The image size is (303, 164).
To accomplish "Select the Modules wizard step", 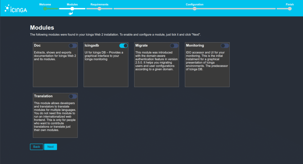I will 72,4.
